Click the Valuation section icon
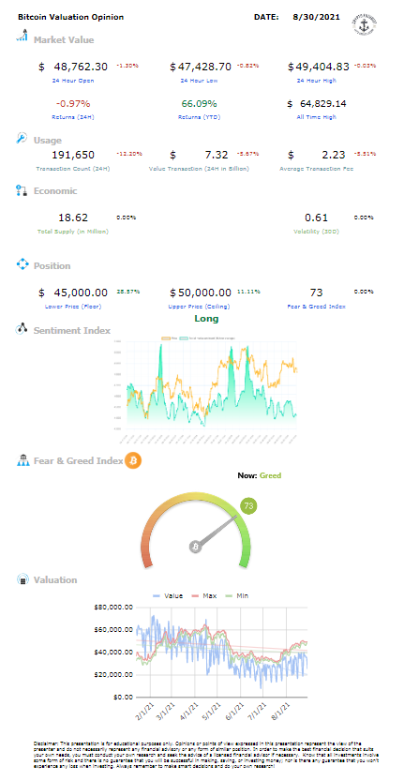 tap(22, 579)
